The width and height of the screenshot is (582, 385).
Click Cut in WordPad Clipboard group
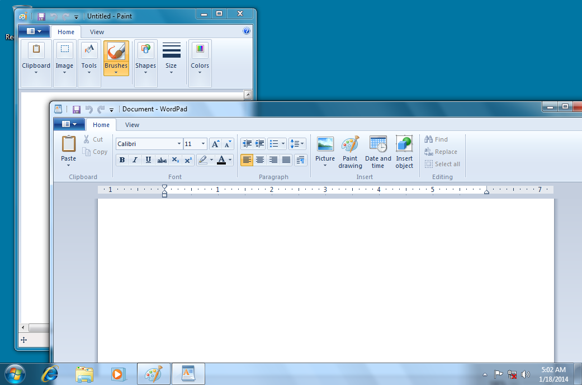click(x=93, y=139)
